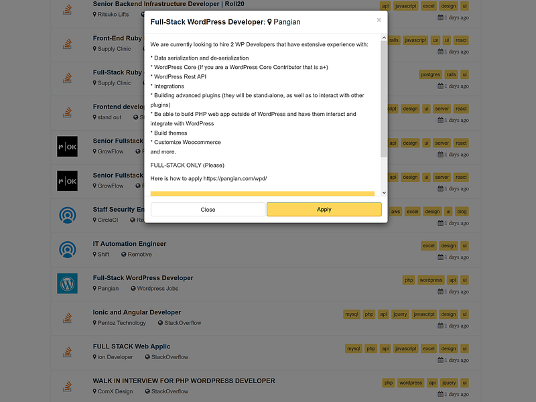This screenshot has width=536, height=402.
Task: Click ComX Design company name
Action: 115,391
